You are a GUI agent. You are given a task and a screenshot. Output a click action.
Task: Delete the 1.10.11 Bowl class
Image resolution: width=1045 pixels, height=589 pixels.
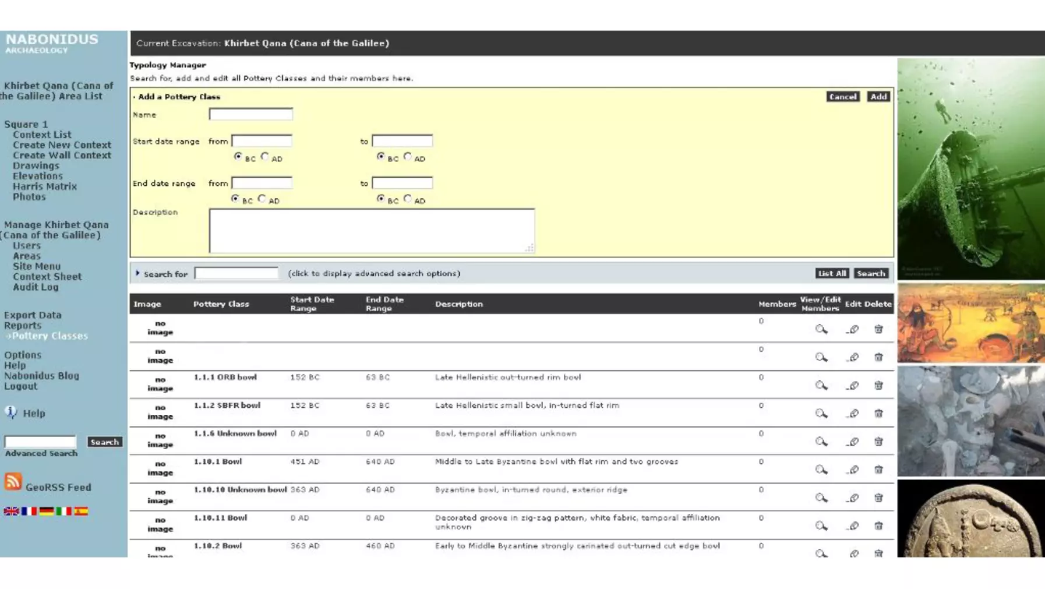pos(878,526)
